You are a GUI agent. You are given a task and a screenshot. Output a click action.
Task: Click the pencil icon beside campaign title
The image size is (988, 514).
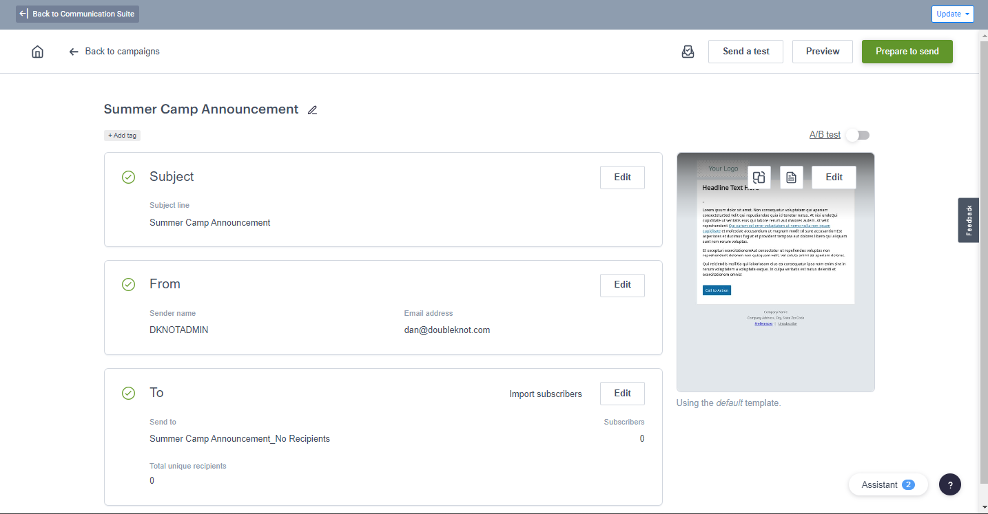click(313, 110)
